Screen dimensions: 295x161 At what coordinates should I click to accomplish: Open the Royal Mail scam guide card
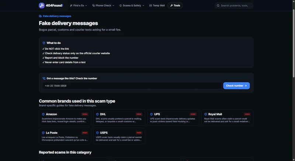click(x=227, y=118)
